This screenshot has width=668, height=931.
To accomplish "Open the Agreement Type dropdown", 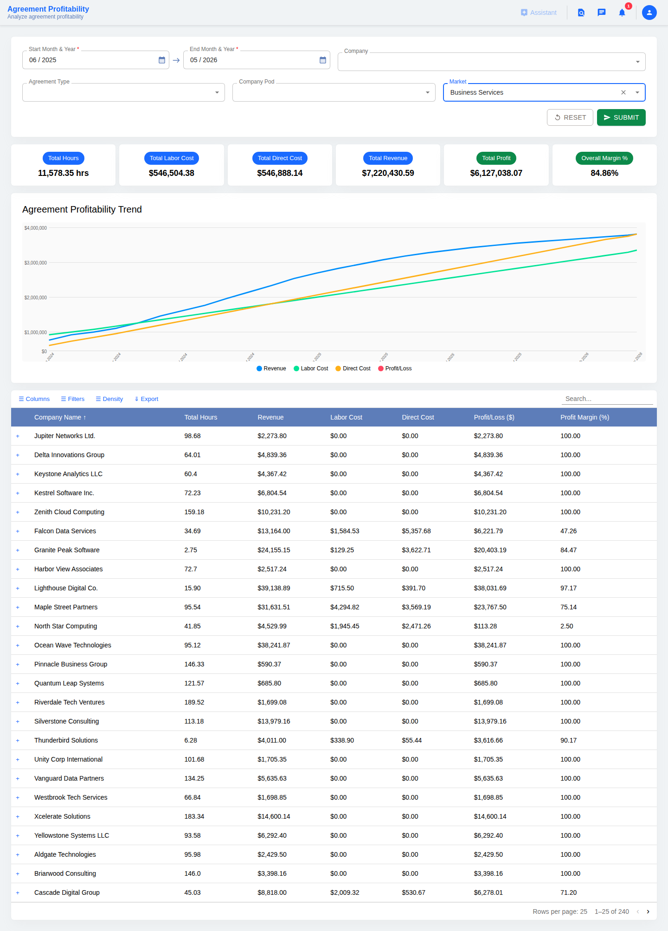I will tap(123, 92).
